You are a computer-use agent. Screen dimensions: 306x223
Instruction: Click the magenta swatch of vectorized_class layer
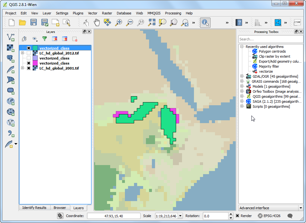pyautogui.click(x=35, y=63)
